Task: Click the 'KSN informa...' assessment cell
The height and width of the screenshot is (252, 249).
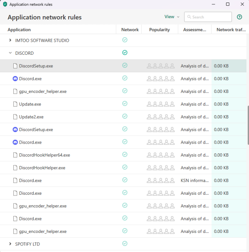Action: (x=195, y=180)
